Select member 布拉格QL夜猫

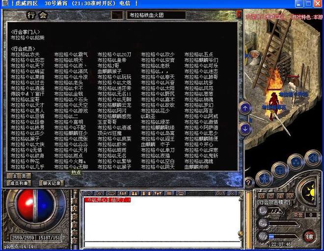pyautogui.click(x=155, y=155)
